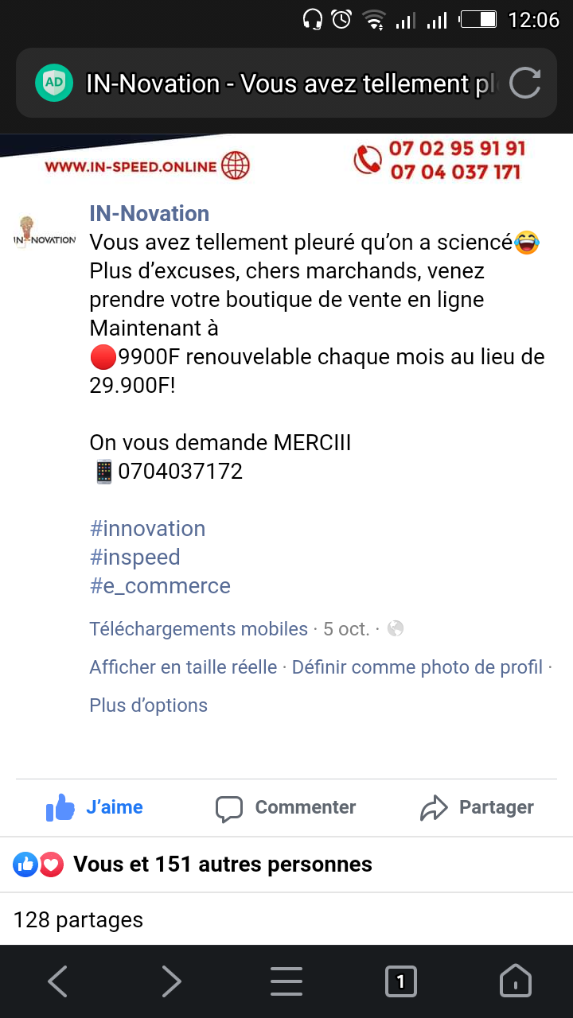The image size is (573, 1018).
Task: Tap the AD shield icon in address bar
Action: (x=54, y=83)
